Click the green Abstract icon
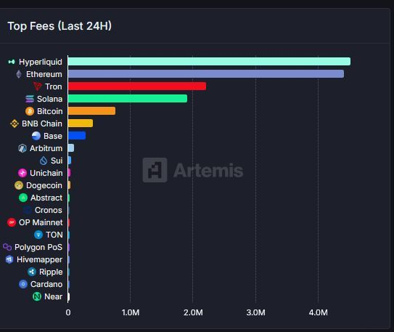 [x=23, y=198]
